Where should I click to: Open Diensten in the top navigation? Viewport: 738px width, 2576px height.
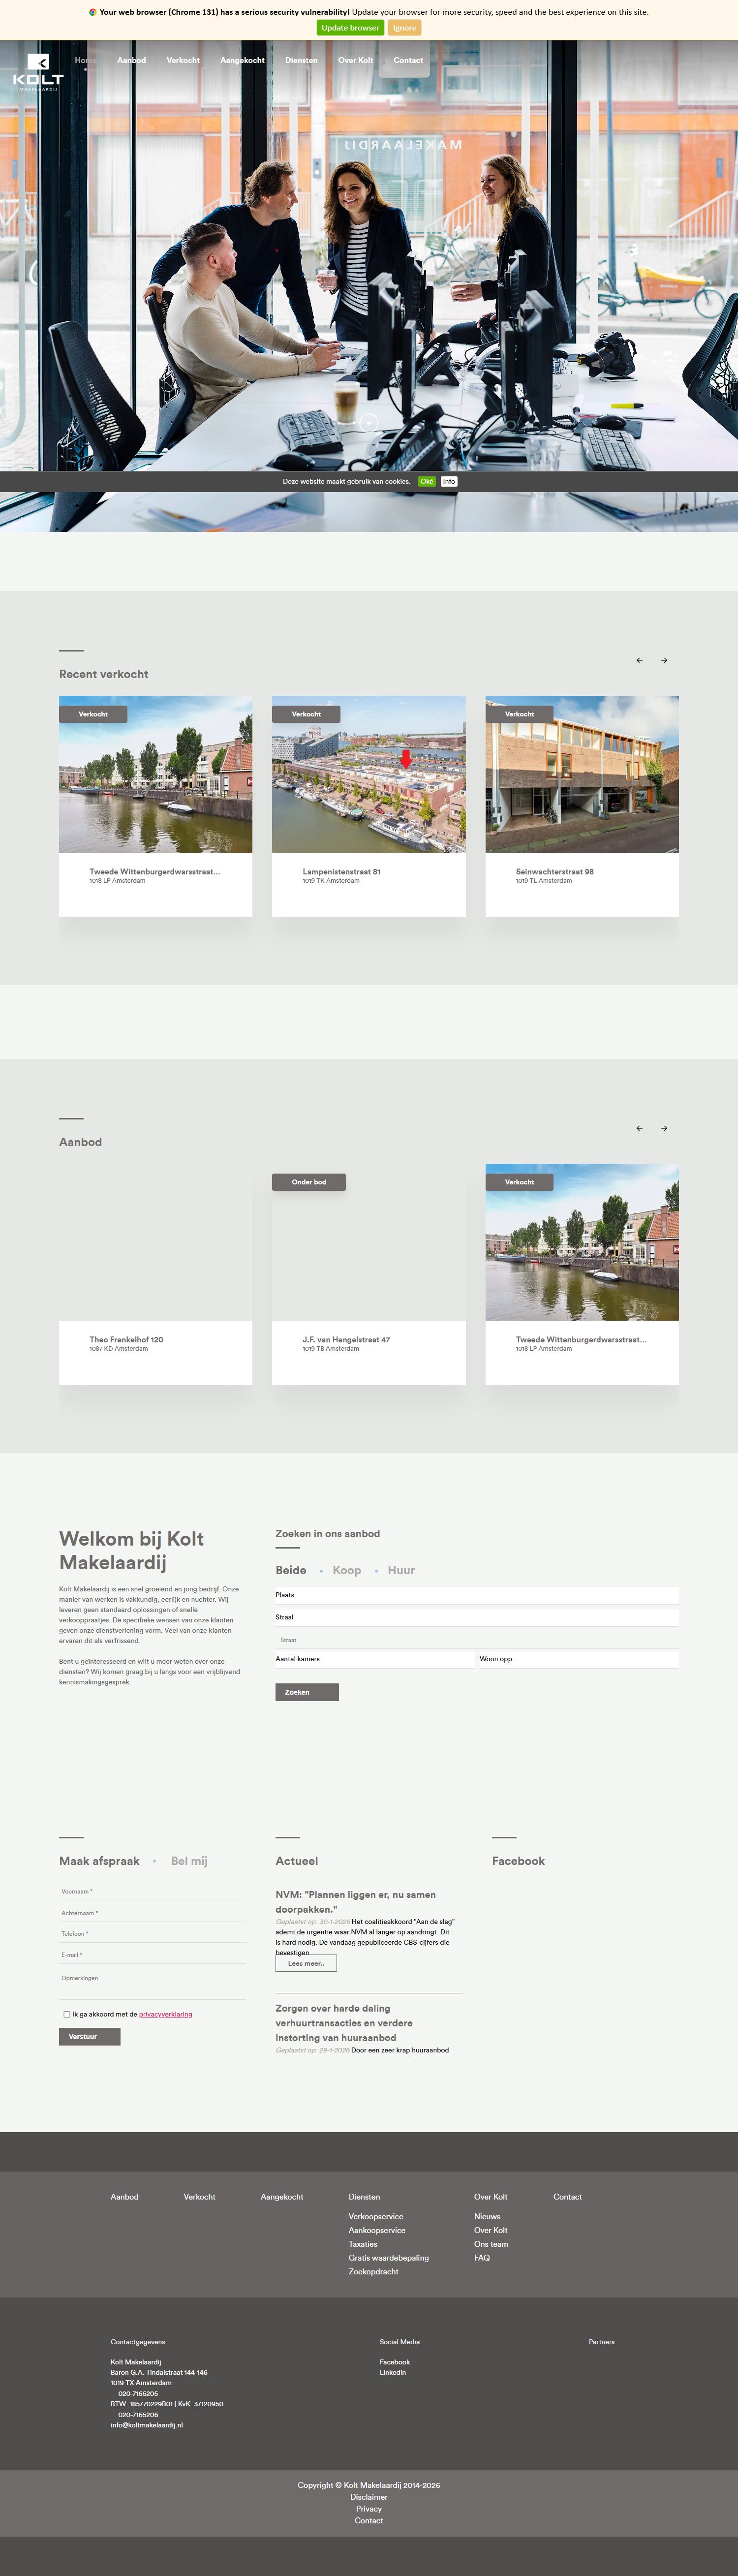pyautogui.click(x=301, y=60)
